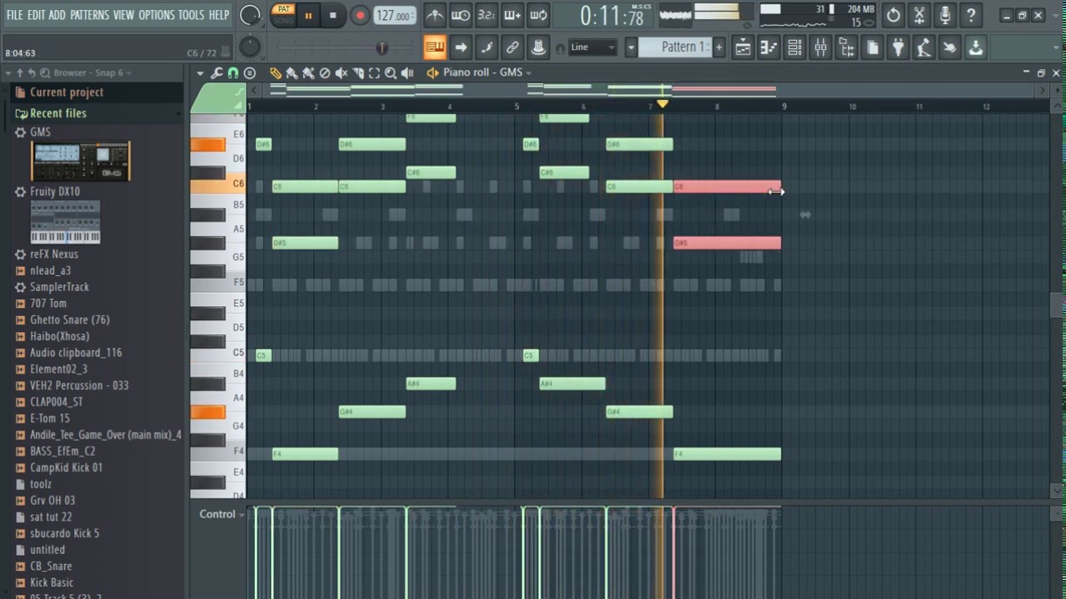Open help via question mark icon

(x=970, y=15)
